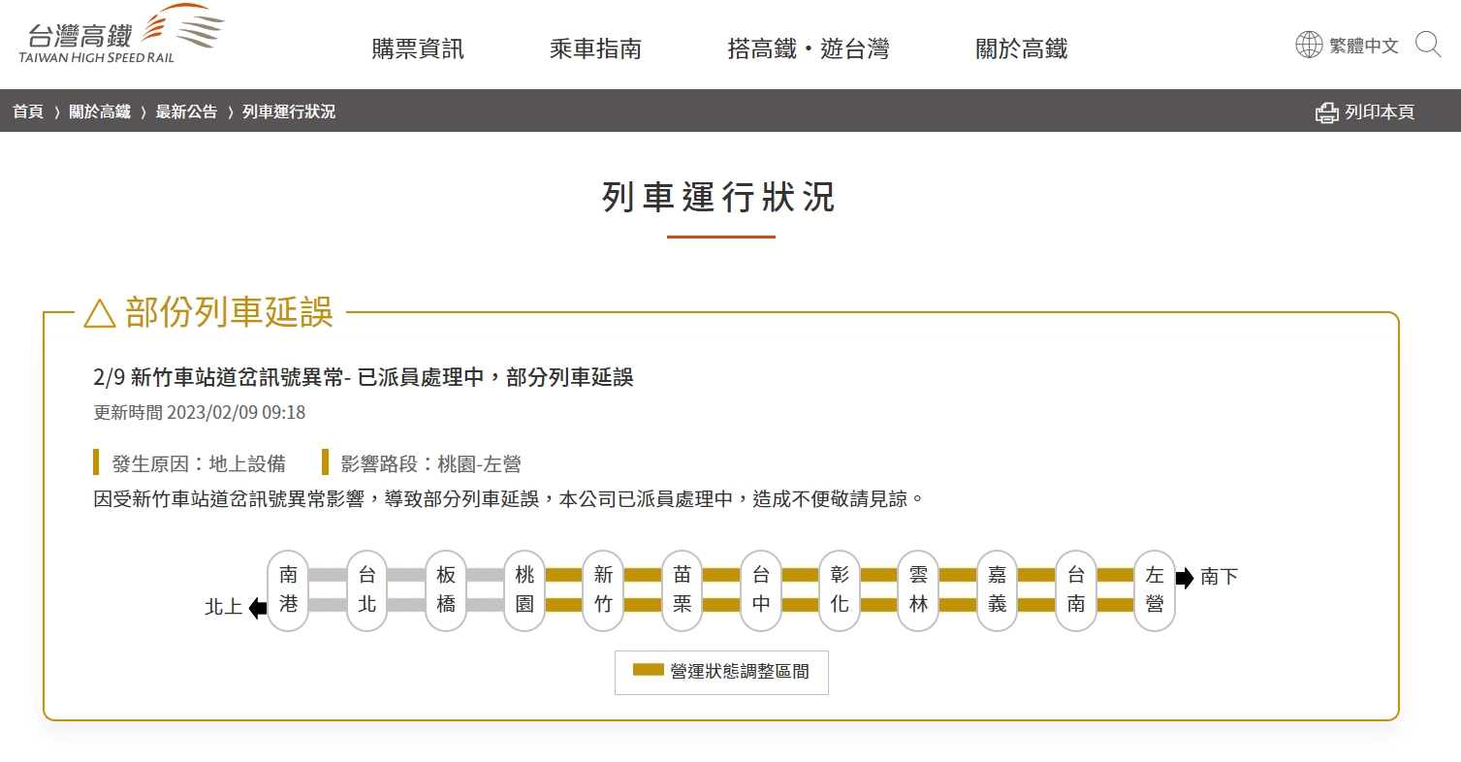Click the 2/9 新竹車站道岔訊號異常 notice title
Image resolution: width=1461 pixels, height=762 pixels.
[x=363, y=377]
